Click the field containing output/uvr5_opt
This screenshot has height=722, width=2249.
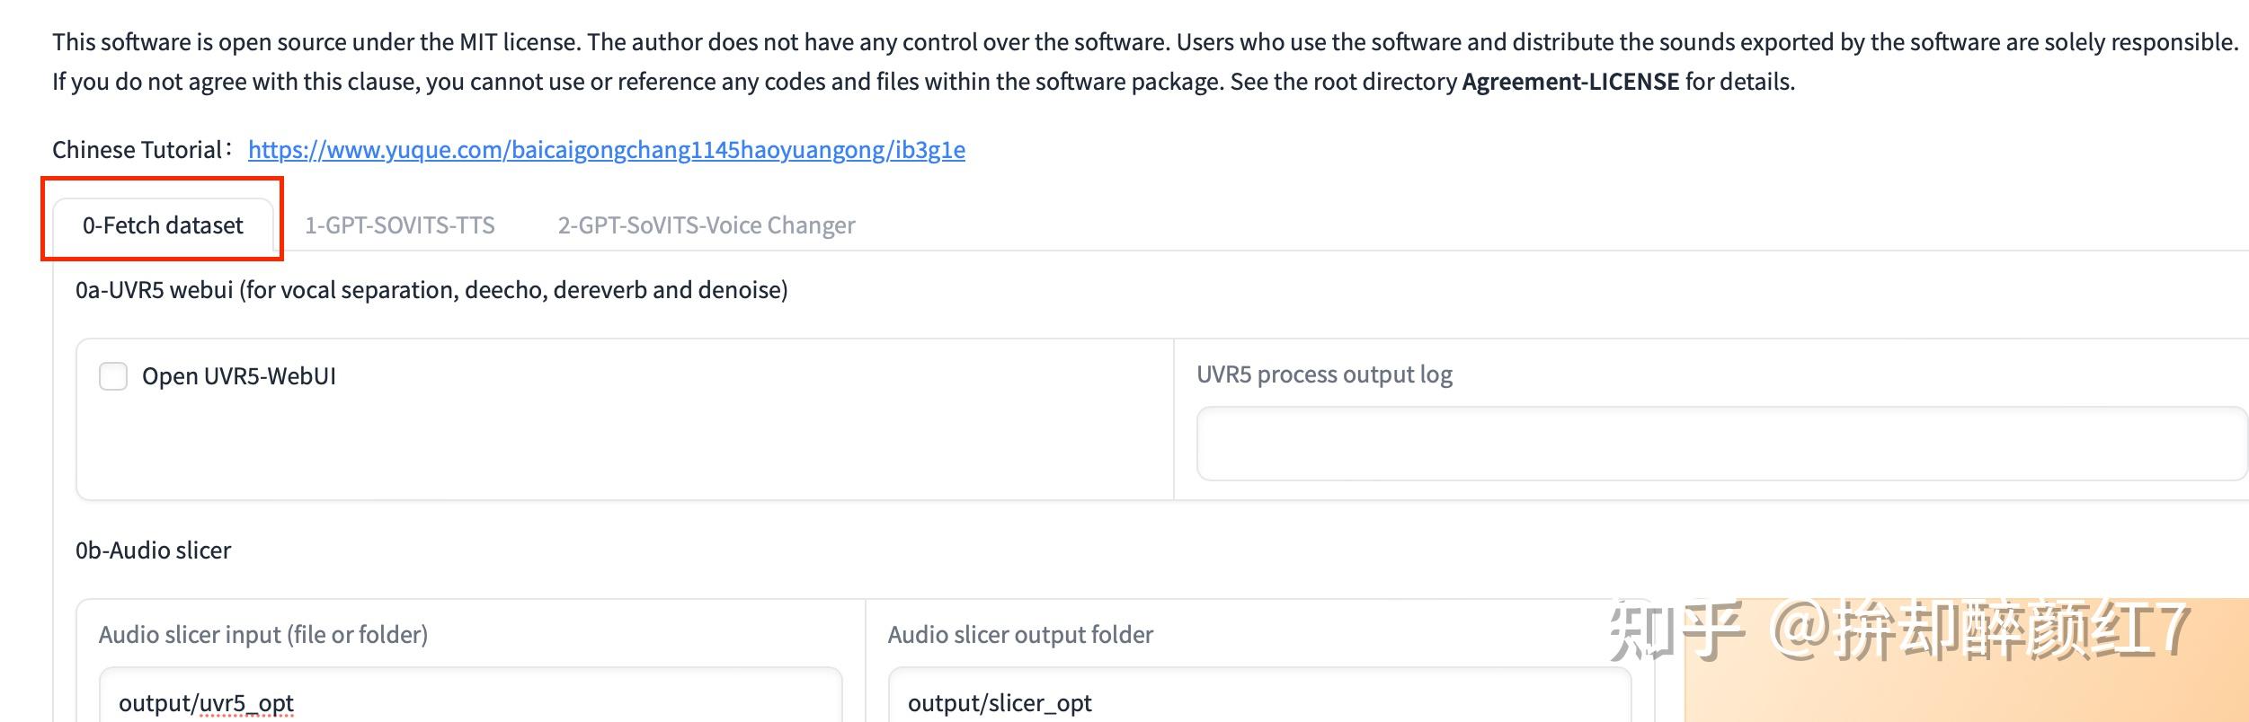pyautogui.click(x=469, y=702)
